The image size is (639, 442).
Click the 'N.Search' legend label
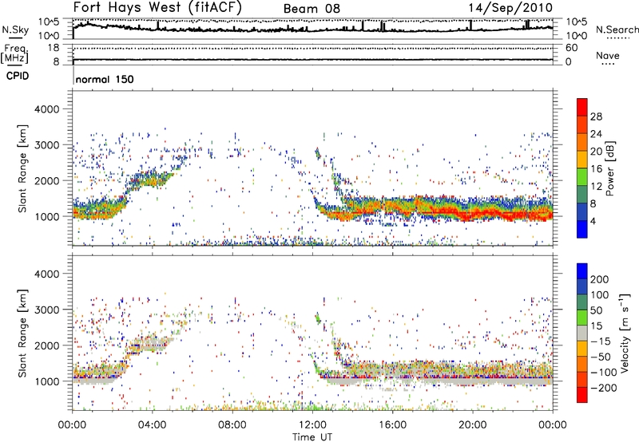(617, 30)
